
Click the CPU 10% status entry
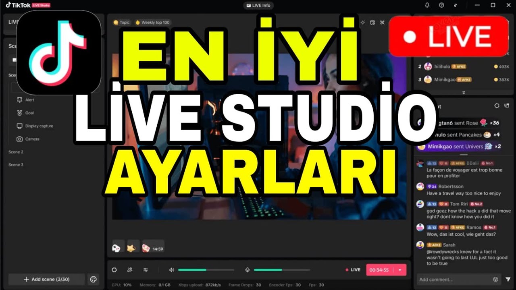(x=122, y=285)
